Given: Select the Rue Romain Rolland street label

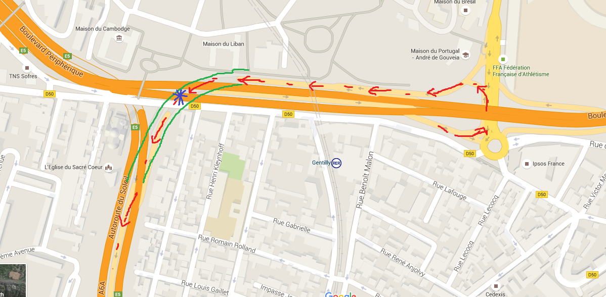Looking at the screenshot, I should [x=227, y=243].
